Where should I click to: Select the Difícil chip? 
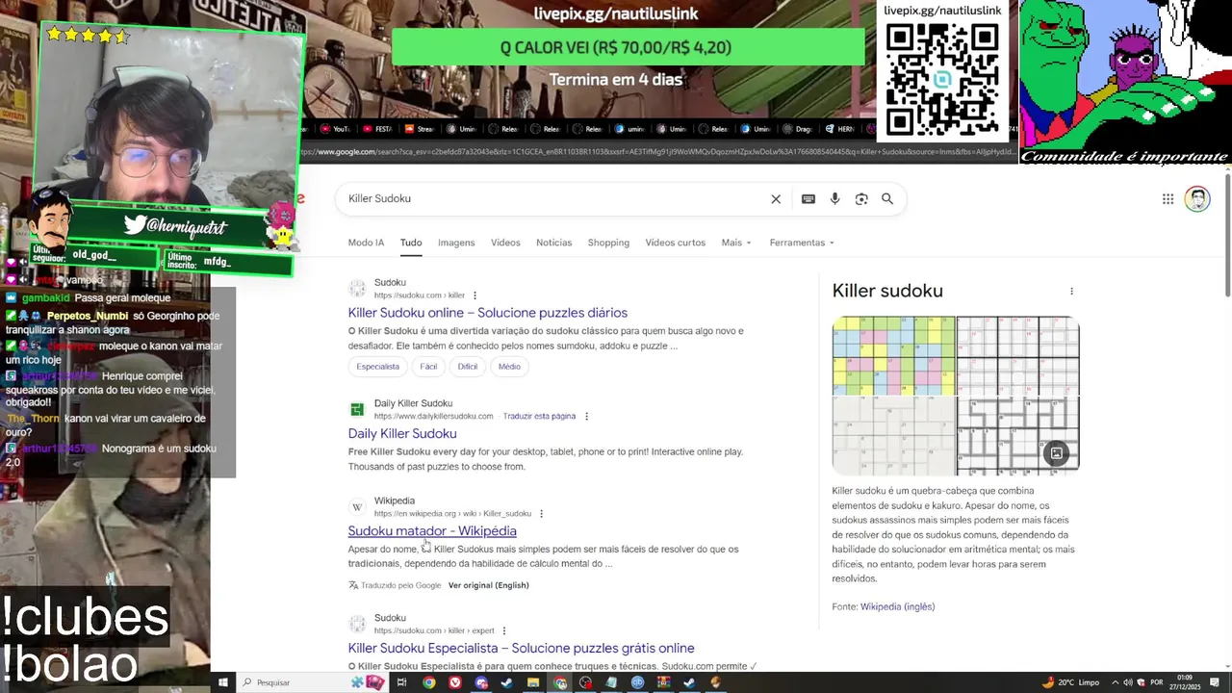click(468, 367)
